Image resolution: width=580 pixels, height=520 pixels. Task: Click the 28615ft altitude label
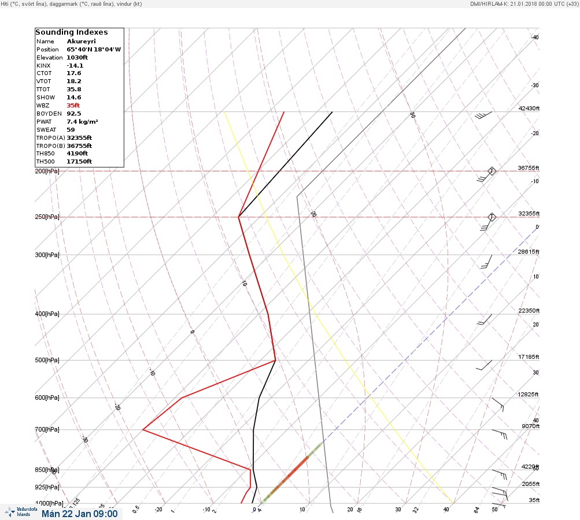(x=529, y=252)
